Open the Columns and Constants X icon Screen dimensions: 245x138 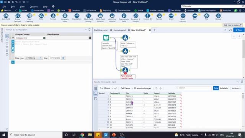tap(13, 44)
